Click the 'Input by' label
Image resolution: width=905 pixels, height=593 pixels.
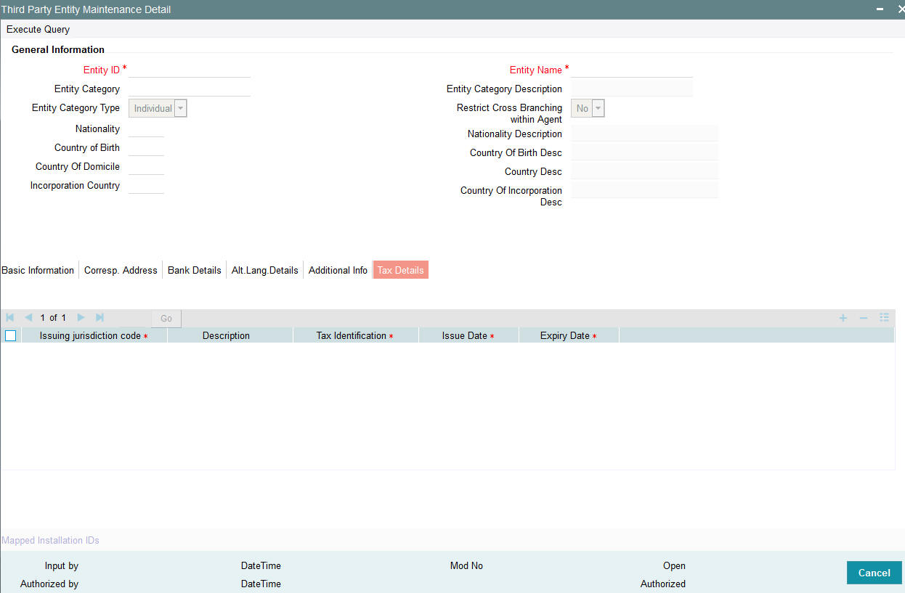[x=62, y=565]
